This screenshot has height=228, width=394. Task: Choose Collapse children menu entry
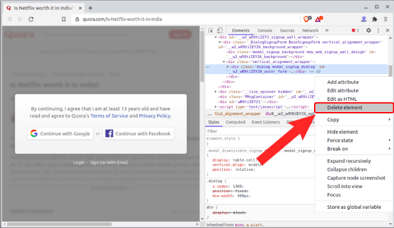(x=347, y=170)
